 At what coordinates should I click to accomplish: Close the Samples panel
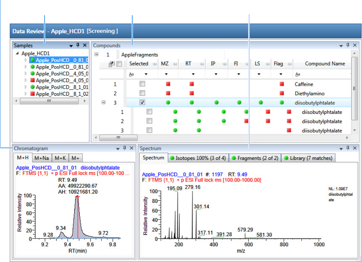click(85, 45)
